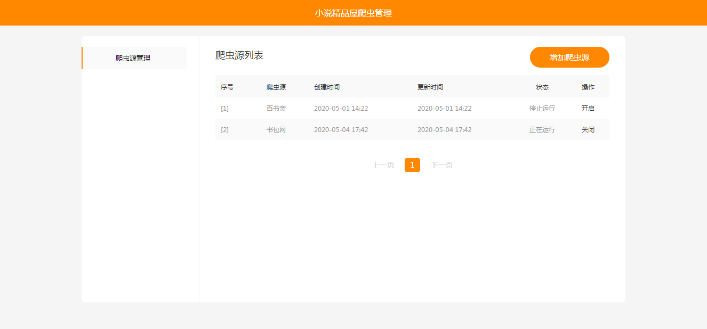
Task: Click 关闭 to stop 书包网 crawler
Action: point(588,130)
